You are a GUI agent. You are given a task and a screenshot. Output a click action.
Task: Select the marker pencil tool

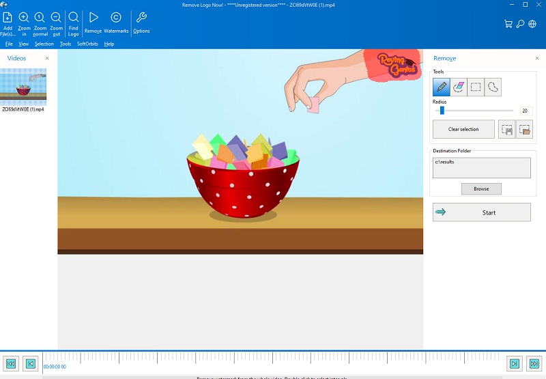pos(441,87)
